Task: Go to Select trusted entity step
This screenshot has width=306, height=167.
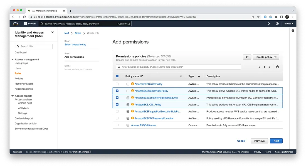Action: pyautogui.click(x=75, y=45)
